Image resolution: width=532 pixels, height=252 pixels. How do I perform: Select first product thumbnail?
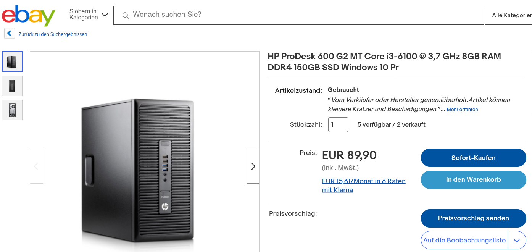click(x=12, y=61)
